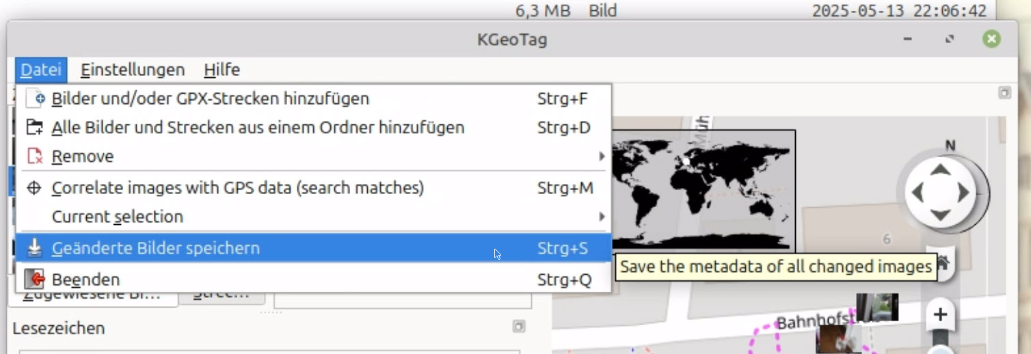The width and height of the screenshot is (1031, 354).
Task: Pan map north with up arrow
Action: [941, 169]
